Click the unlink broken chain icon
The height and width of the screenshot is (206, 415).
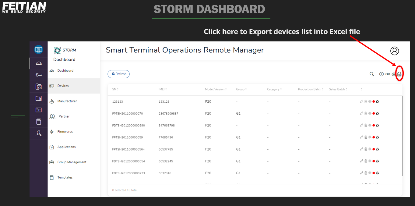click(x=394, y=74)
